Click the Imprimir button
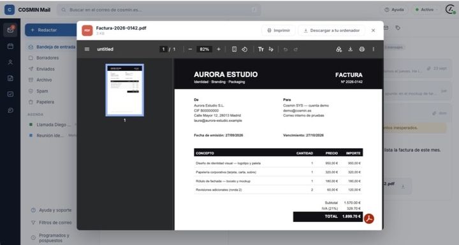 (x=279, y=31)
